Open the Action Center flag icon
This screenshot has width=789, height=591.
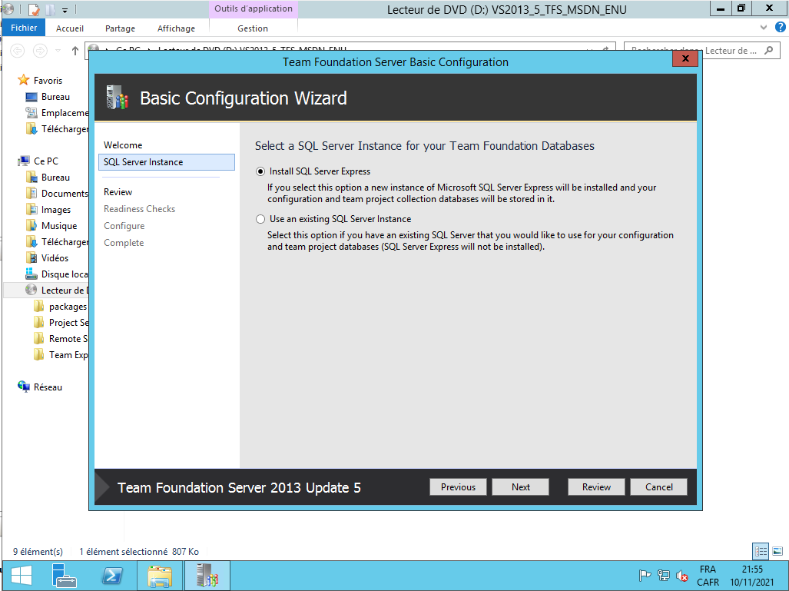coord(645,576)
